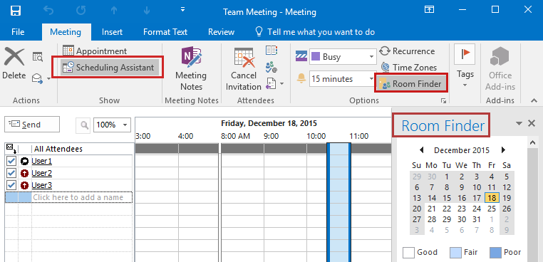Screen dimensions: 543x262
Task: Go to the previous month in Room Finder calendar
Action: click(421, 150)
